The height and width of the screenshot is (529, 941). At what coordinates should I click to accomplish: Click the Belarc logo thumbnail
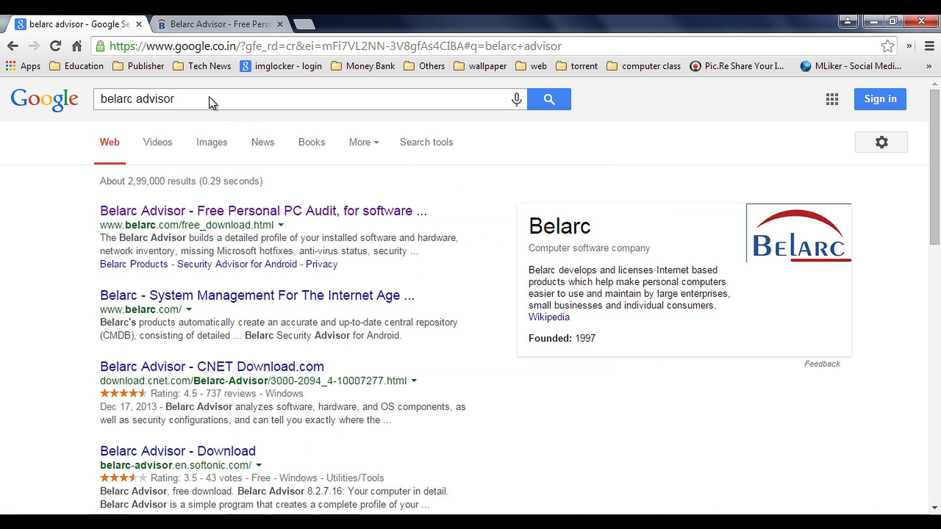(798, 233)
